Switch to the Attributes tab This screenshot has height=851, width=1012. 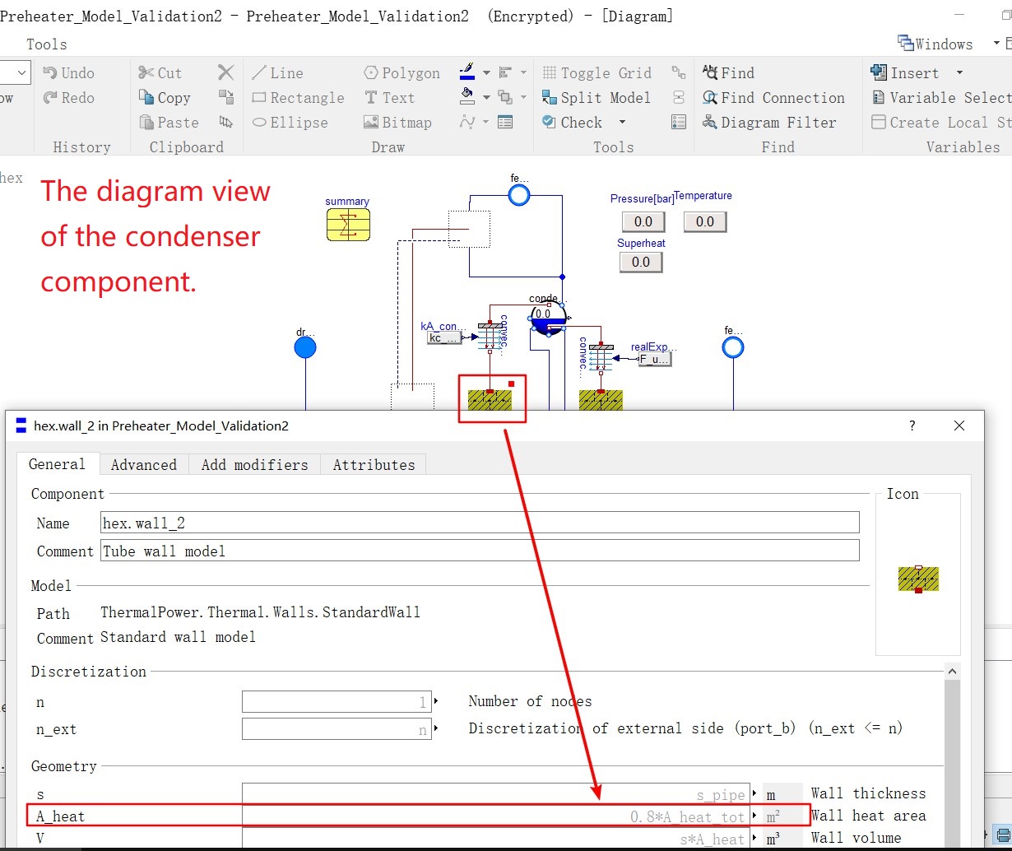374,464
